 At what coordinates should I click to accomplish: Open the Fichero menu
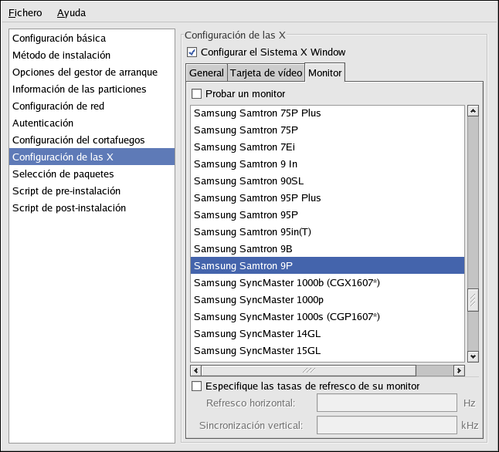click(x=25, y=13)
